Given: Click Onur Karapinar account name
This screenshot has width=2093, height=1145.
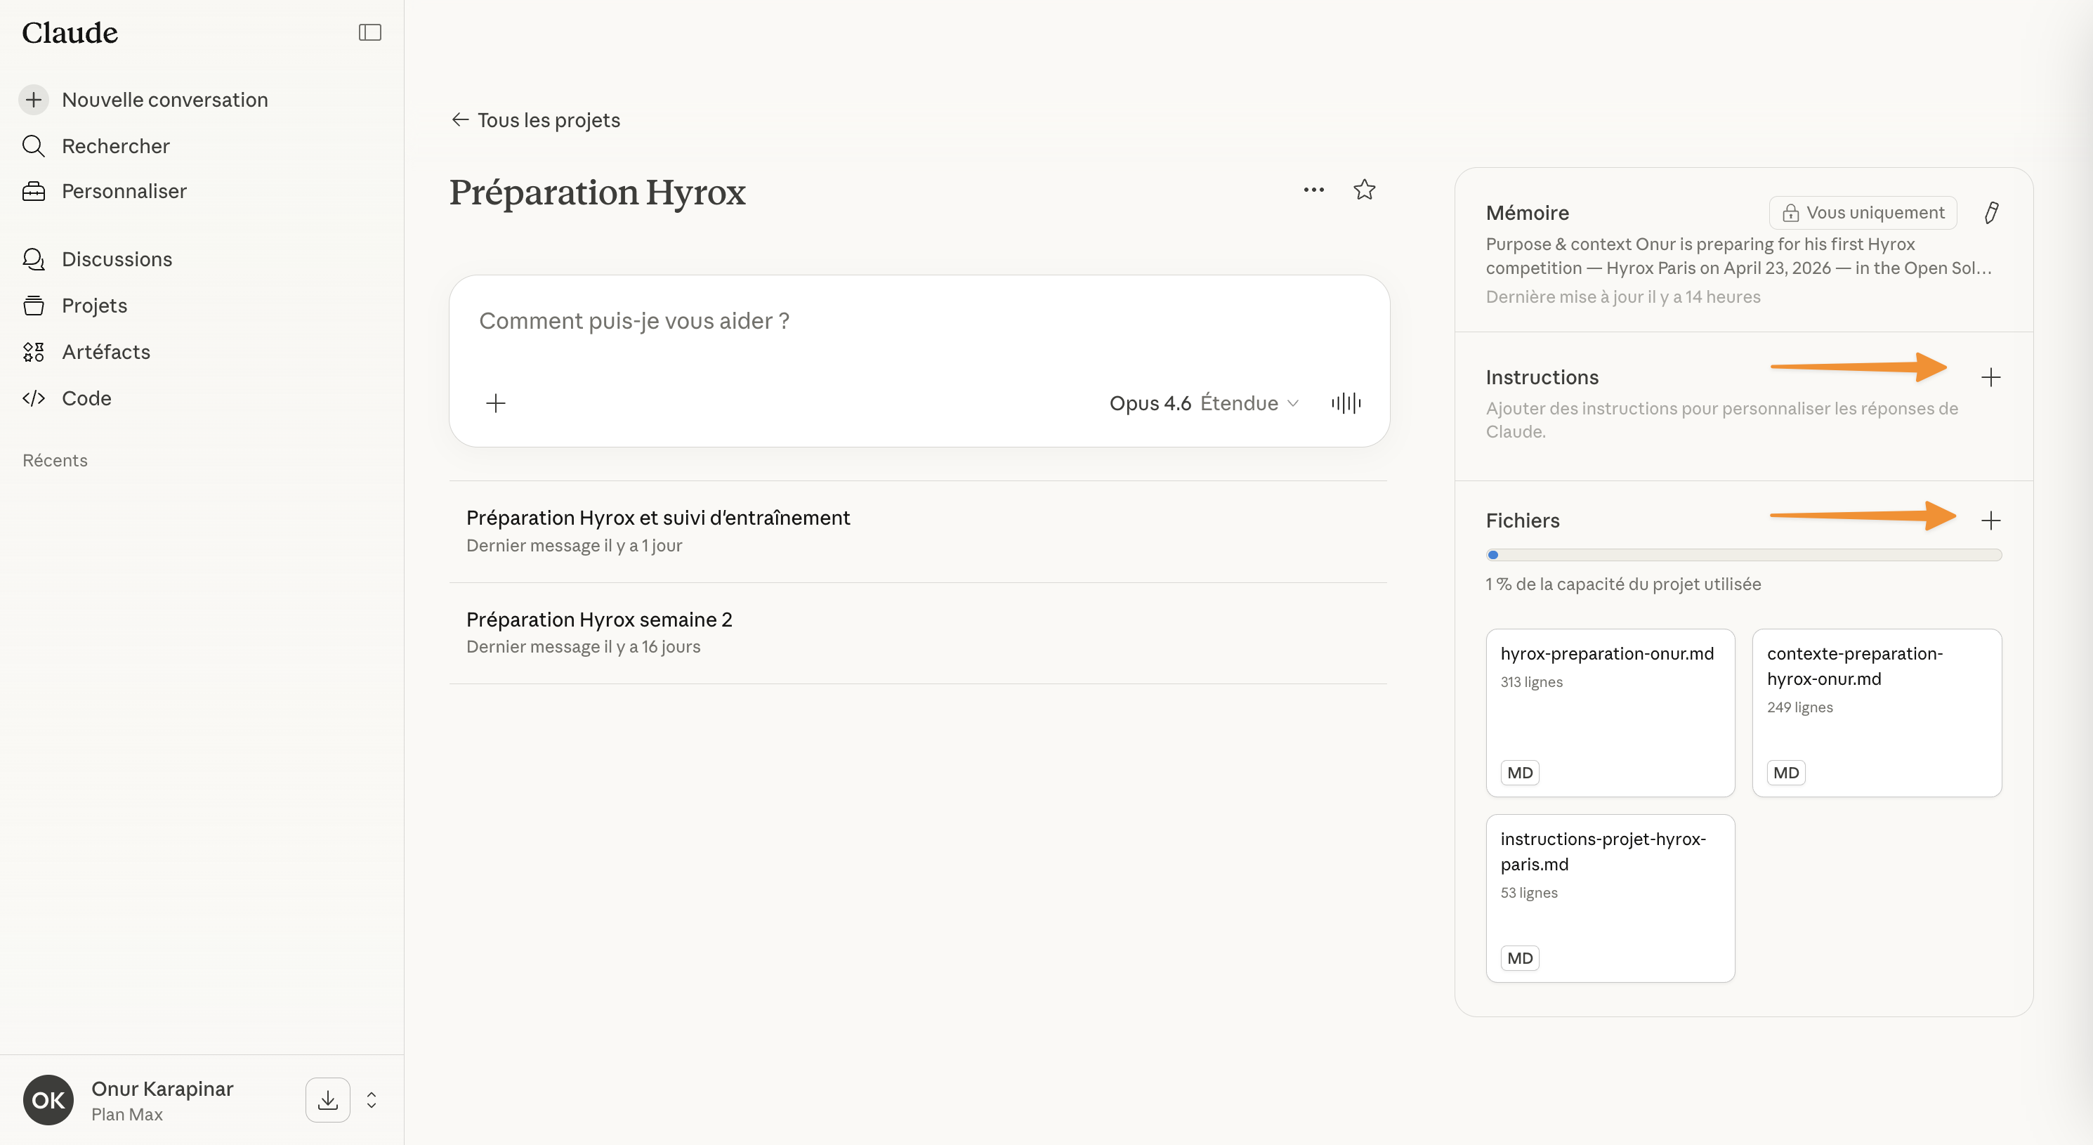Looking at the screenshot, I should tap(162, 1088).
